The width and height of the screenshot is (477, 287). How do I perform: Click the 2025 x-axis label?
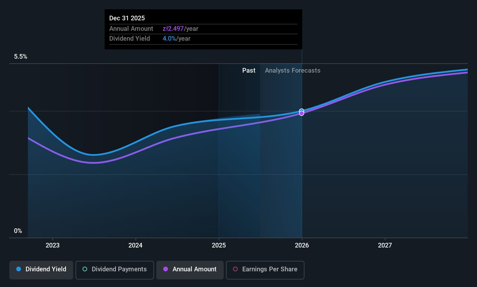click(x=219, y=245)
